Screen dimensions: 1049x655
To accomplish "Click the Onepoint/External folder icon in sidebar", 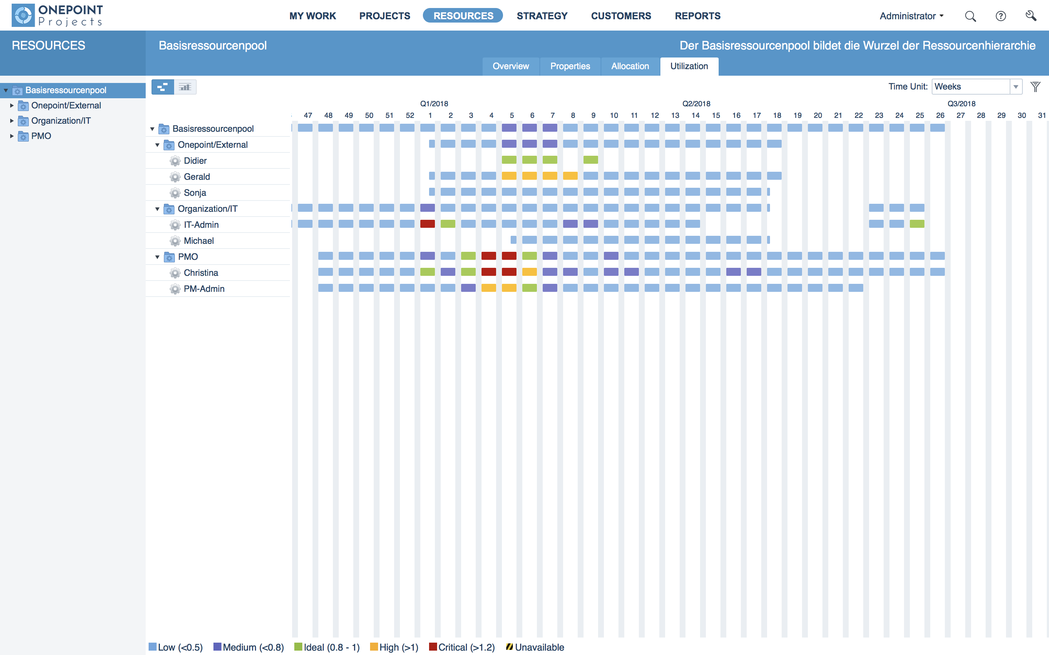I will [23, 106].
